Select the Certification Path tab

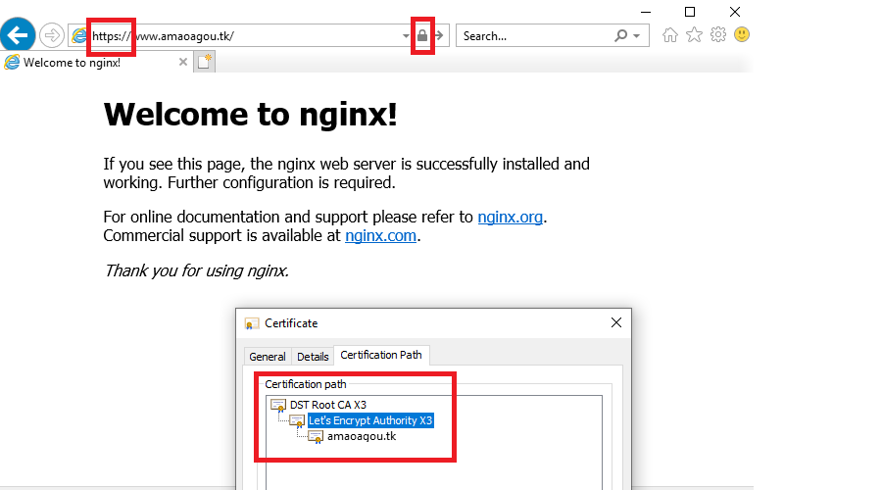pyautogui.click(x=381, y=355)
